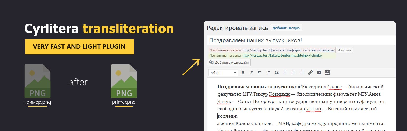Click the Редактировать запись heading
The image size is (407, 131).
click(237, 28)
